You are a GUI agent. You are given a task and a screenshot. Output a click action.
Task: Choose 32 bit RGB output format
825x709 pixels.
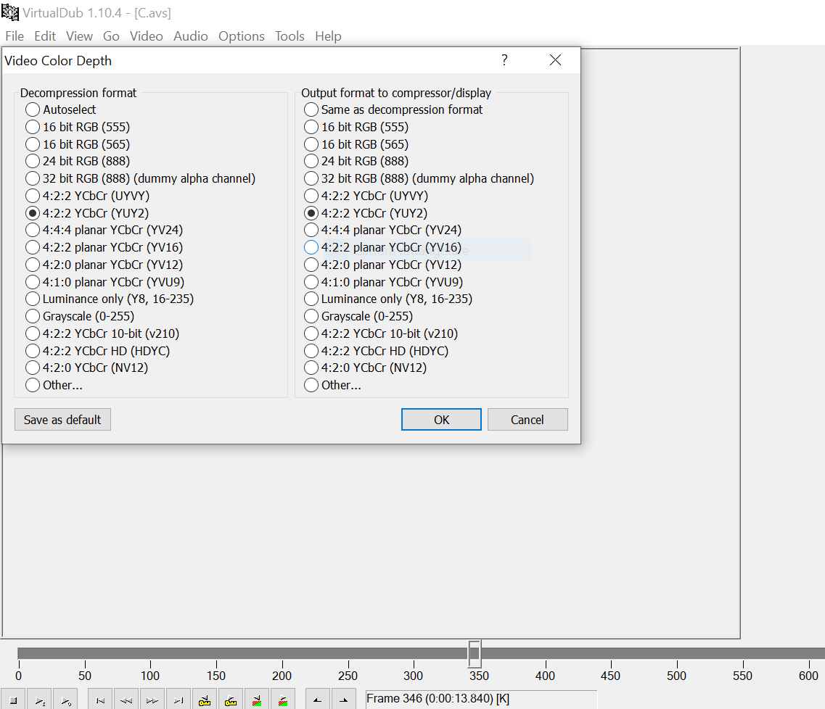419,178
